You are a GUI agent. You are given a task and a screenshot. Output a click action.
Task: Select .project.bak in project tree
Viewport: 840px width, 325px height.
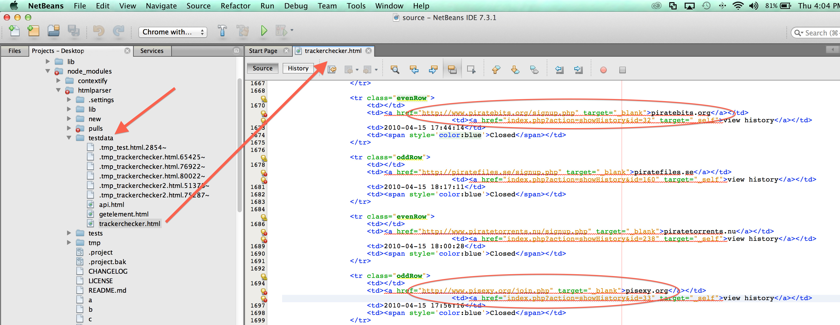tap(107, 261)
